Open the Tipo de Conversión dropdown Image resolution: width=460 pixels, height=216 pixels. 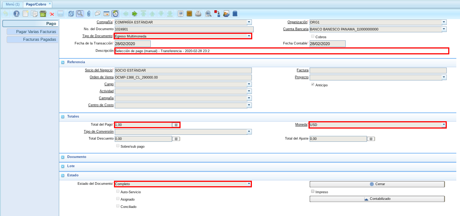tap(249, 132)
